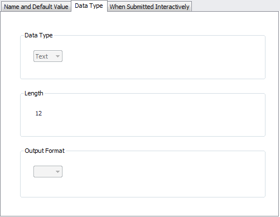This screenshot has height=217, width=280.
Task: Open the Output Format dropdown arrow
Action: tap(57, 172)
